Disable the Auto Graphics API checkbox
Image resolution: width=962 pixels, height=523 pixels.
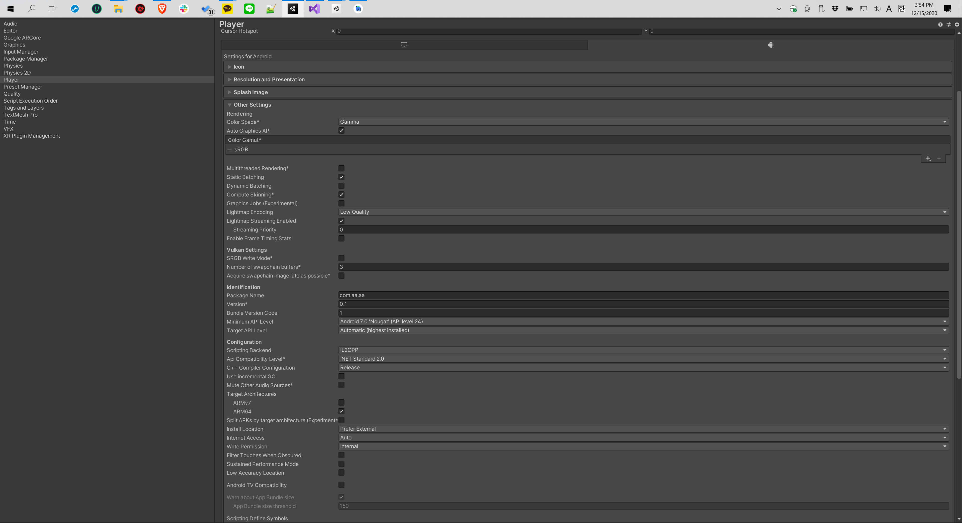[x=341, y=131]
